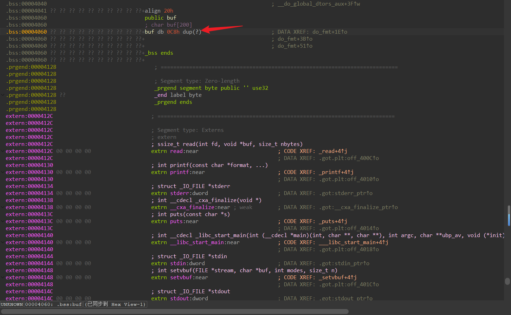Select the 'printf' name in 'extrn printf:near'
The width and height of the screenshot is (511, 315).
(180, 172)
